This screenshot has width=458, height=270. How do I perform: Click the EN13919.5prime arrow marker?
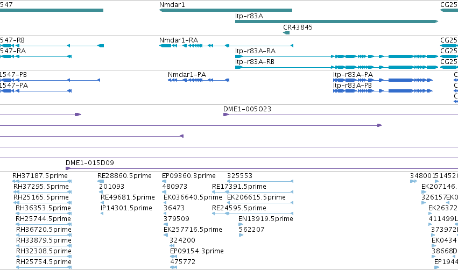241,224
